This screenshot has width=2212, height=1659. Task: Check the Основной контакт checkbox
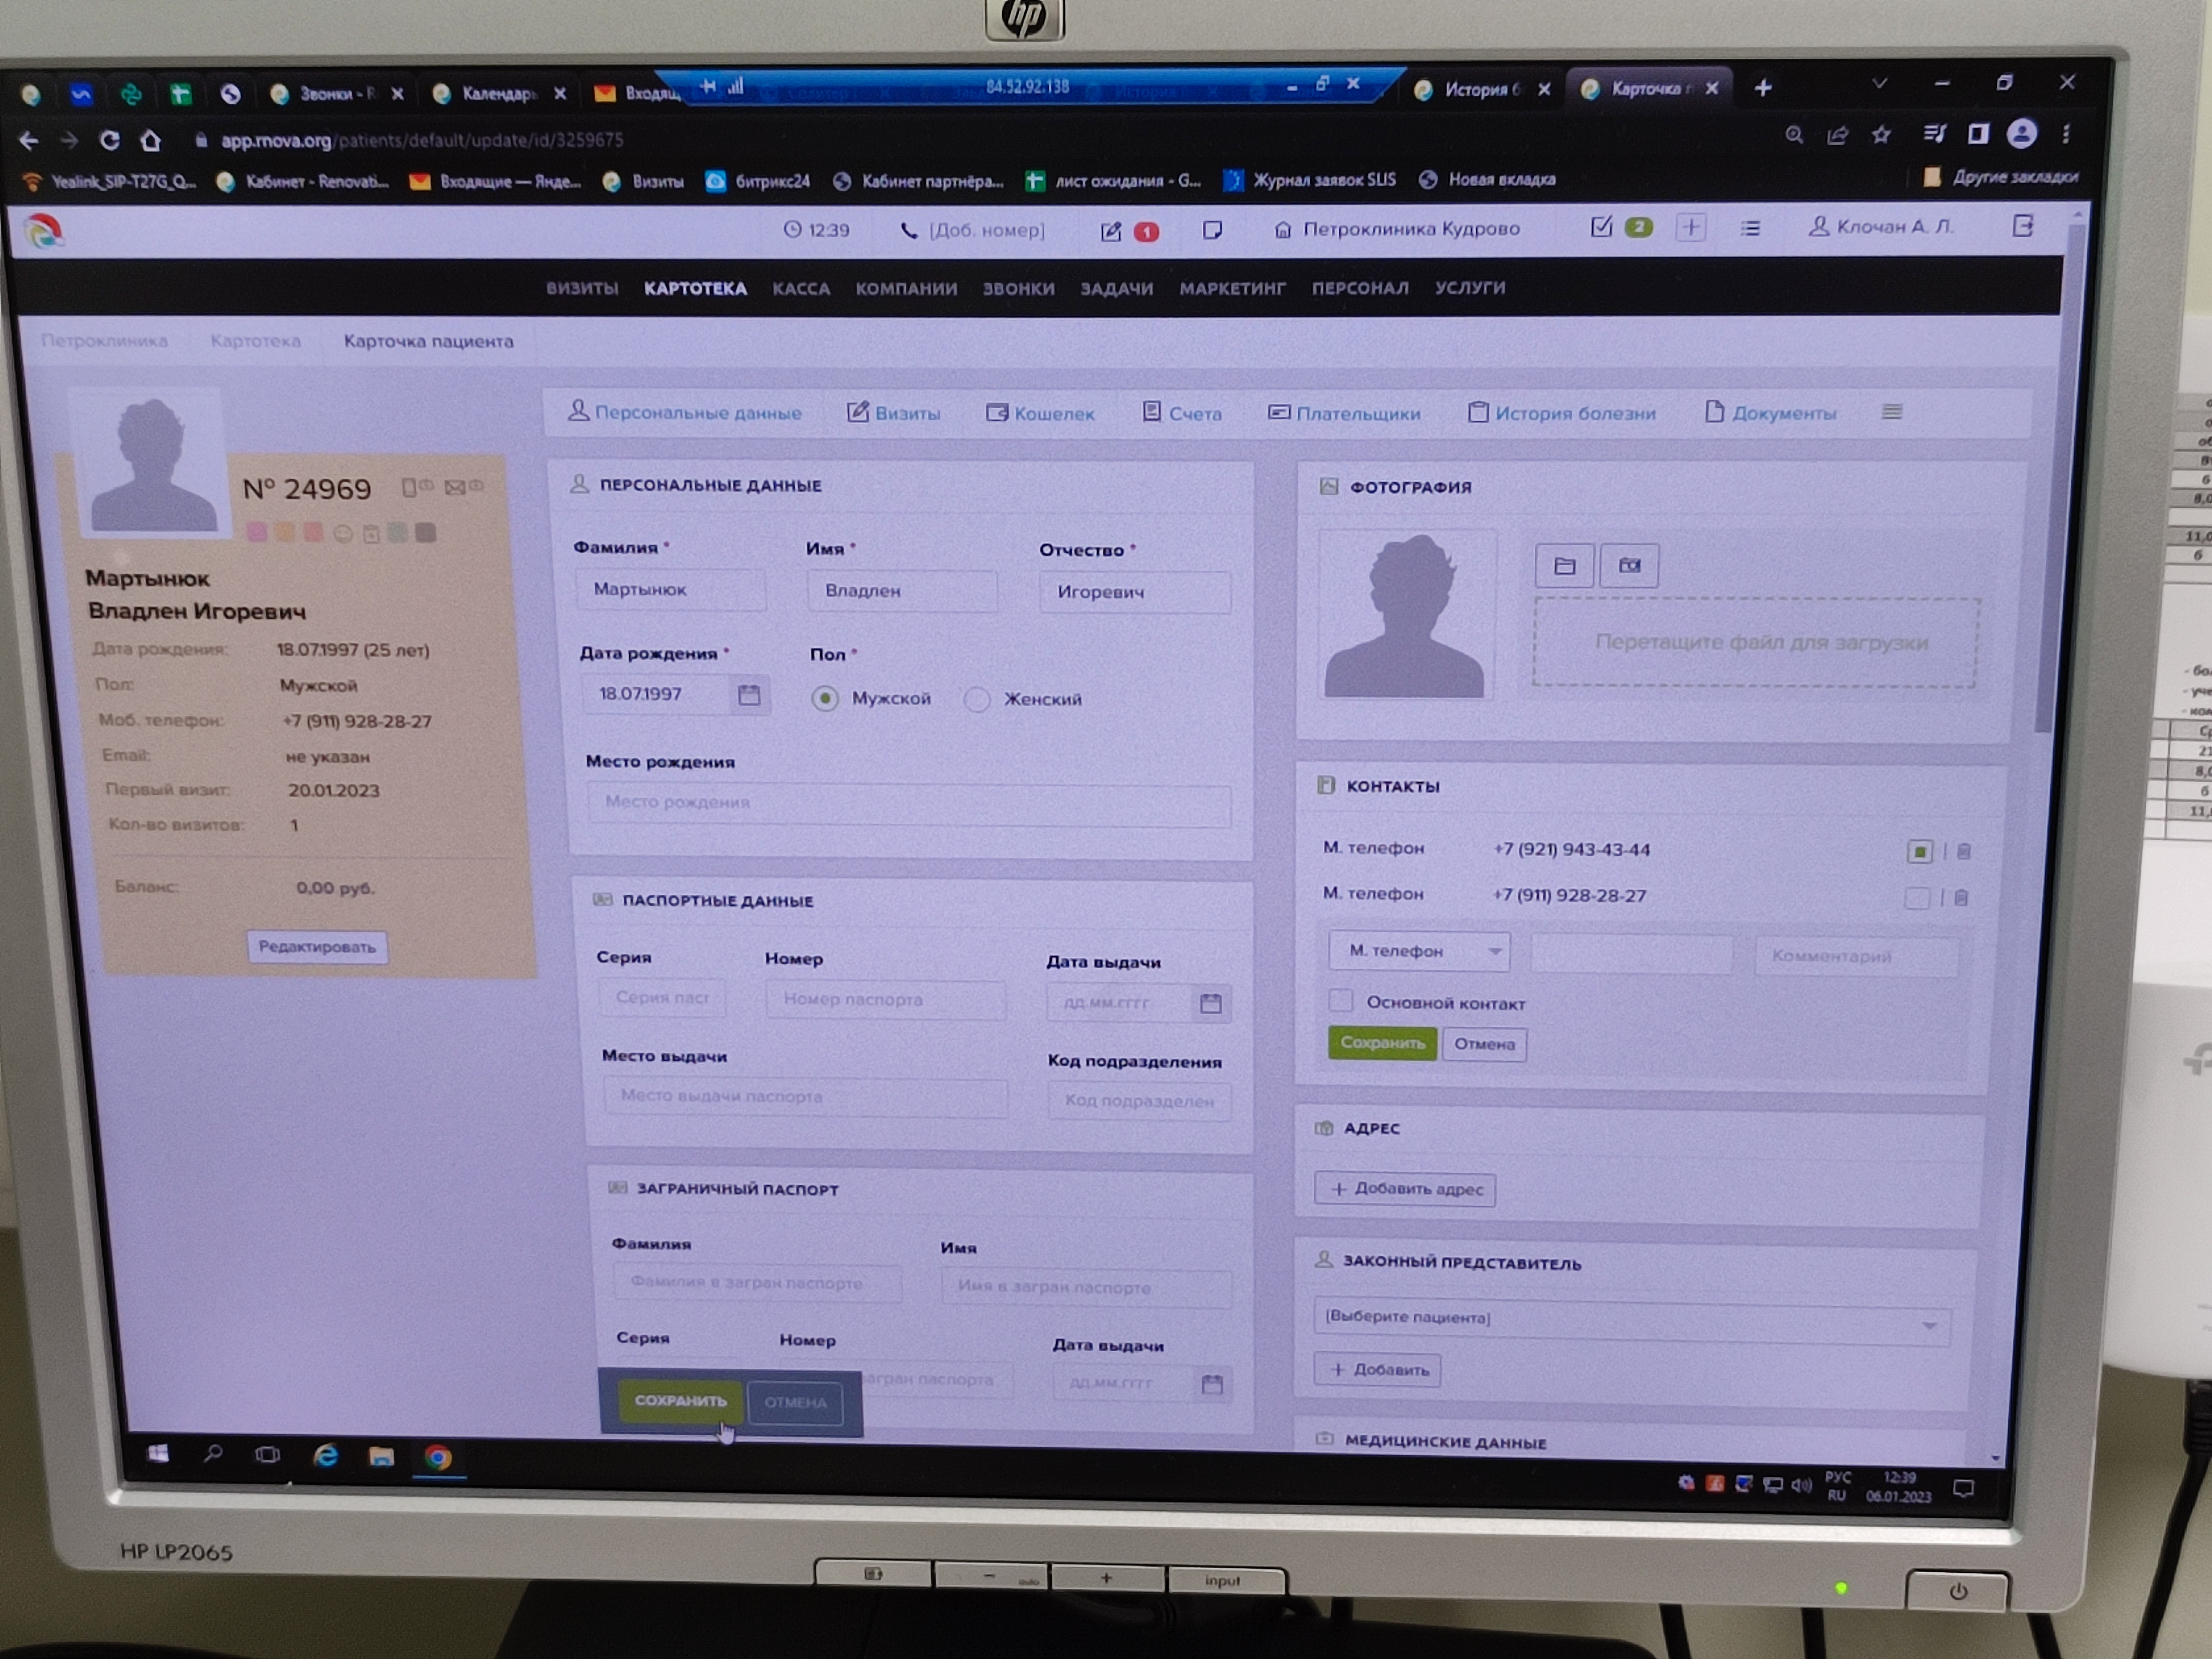[x=1340, y=1001]
